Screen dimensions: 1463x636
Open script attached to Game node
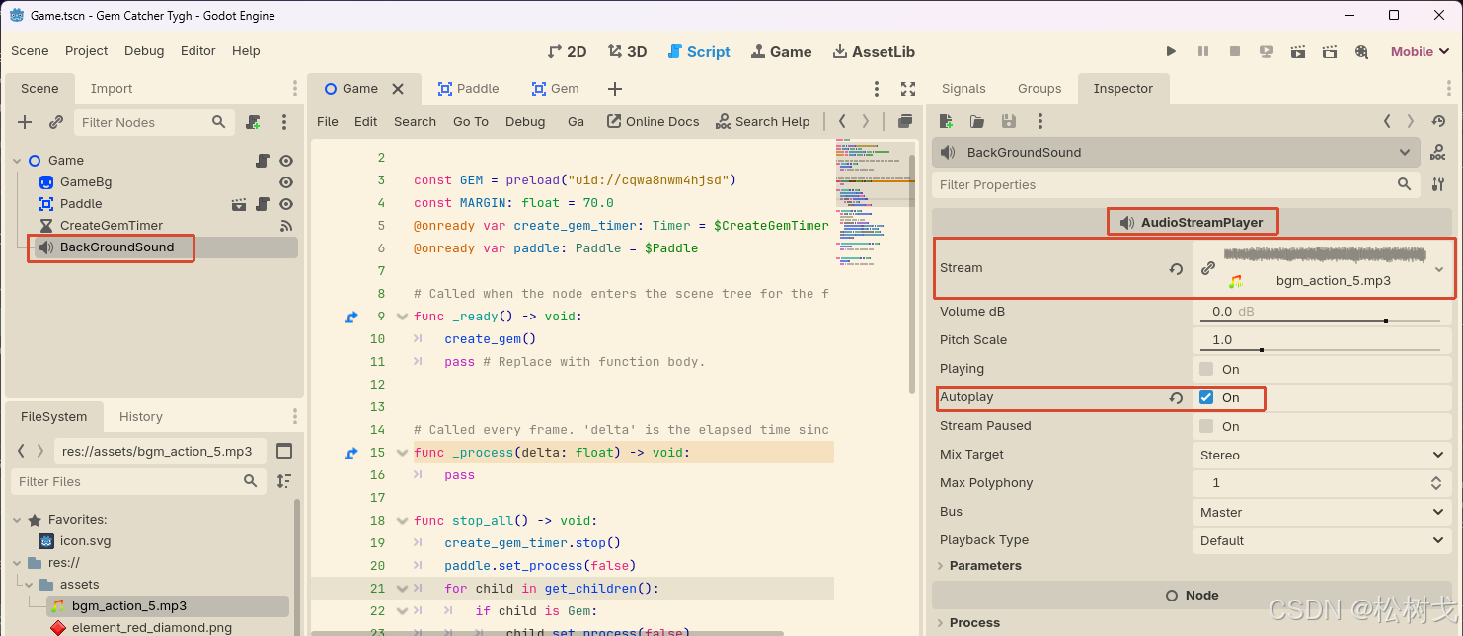[x=263, y=160]
